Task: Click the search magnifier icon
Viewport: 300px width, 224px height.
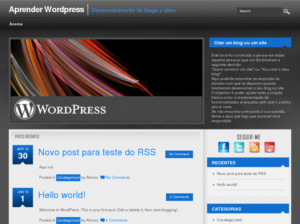Action: [x=287, y=12]
